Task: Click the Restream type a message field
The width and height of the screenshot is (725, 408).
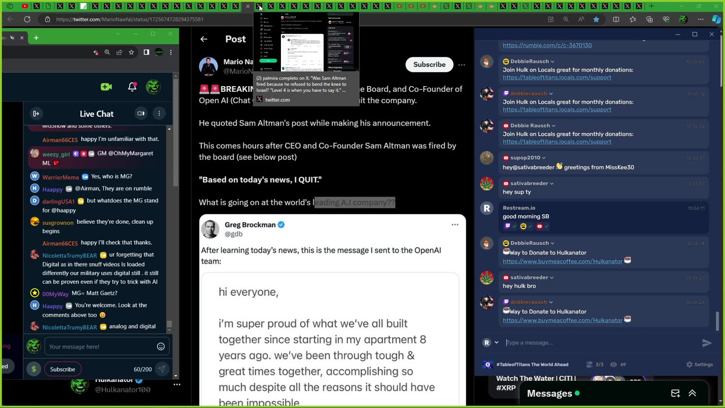Action: pyautogui.click(x=600, y=343)
